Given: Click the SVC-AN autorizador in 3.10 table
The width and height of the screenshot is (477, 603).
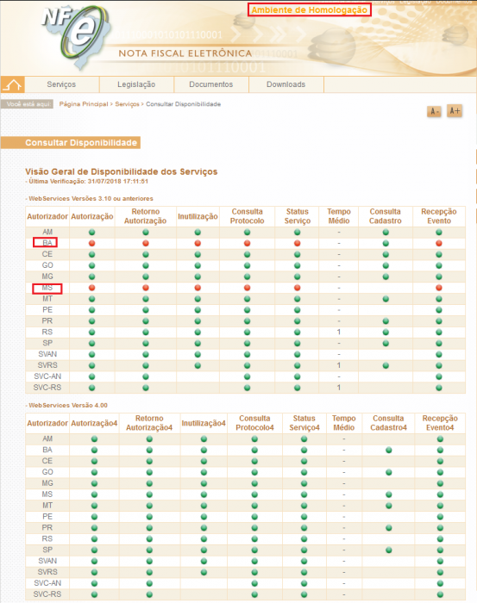Looking at the screenshot, I should (x=47, y=376).
